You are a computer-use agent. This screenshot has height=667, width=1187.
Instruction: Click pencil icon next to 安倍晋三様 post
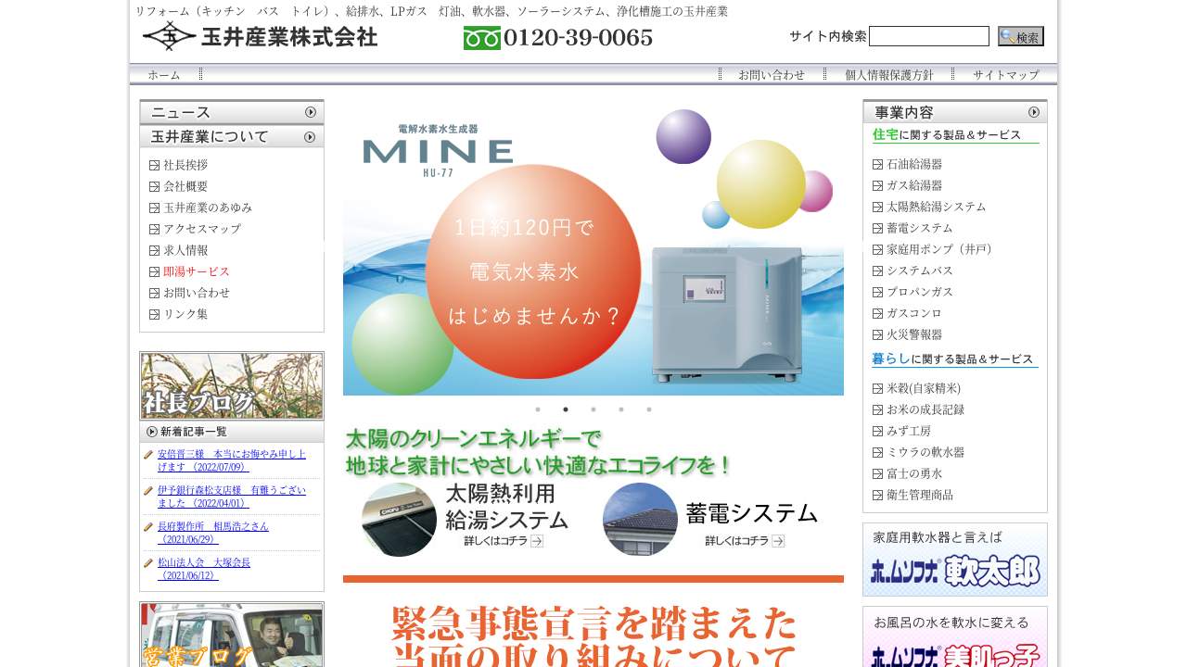(x=148, y=455)
